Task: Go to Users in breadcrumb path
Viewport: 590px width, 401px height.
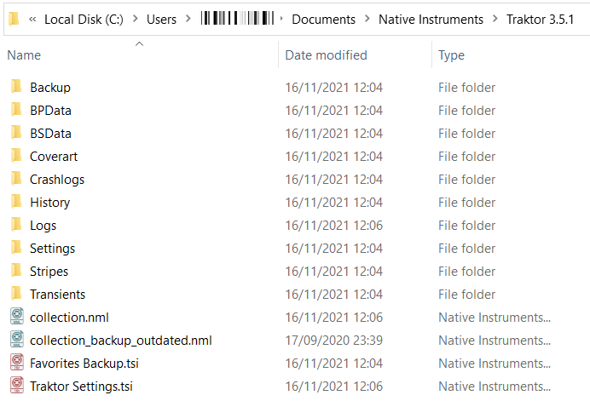Action: pyautogui.click(x=161, y=20)
